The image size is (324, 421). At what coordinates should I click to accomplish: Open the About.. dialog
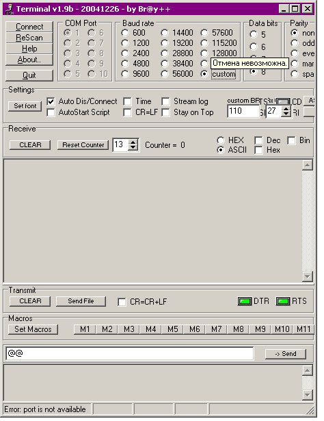point(29,60)
